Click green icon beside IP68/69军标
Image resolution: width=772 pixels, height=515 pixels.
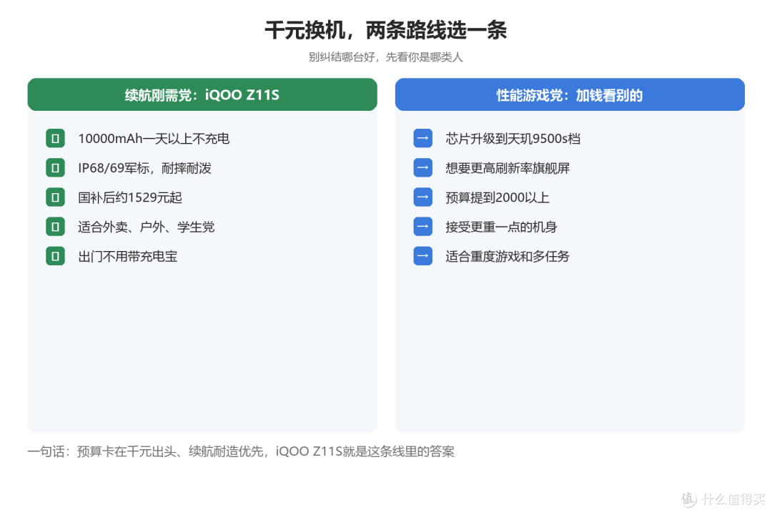pyautogui.click(x=55, y=168)
